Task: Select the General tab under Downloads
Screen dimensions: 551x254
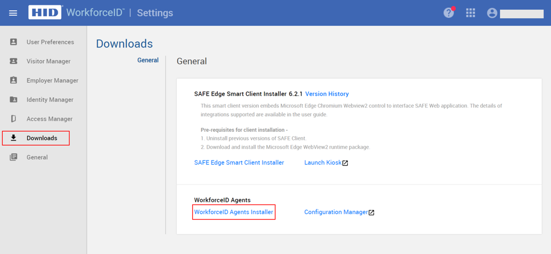Action: tap(148, 60)
